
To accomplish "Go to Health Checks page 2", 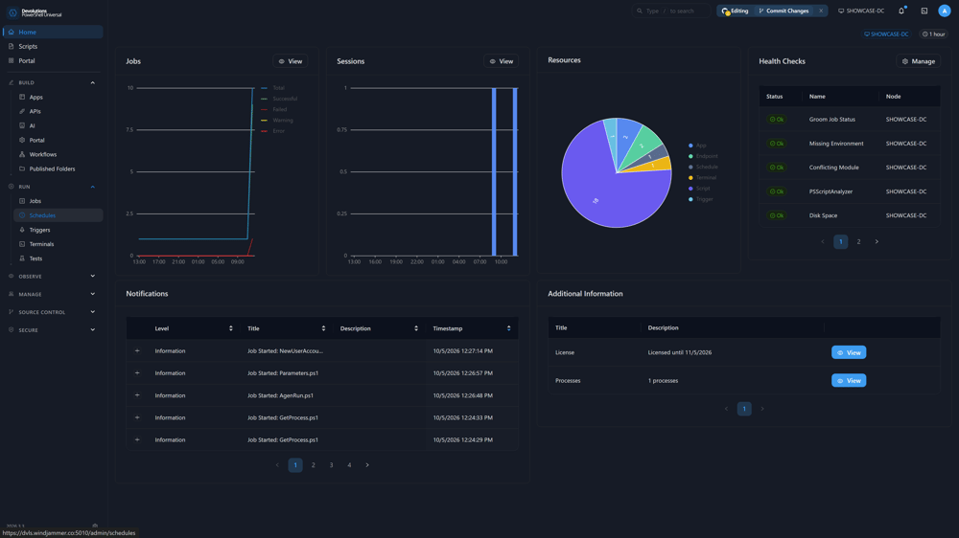I will [x=858, y=242].
